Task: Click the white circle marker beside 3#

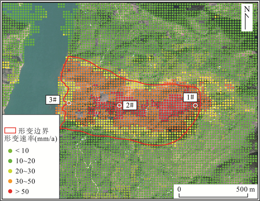Action: click(x=69, y=103)
